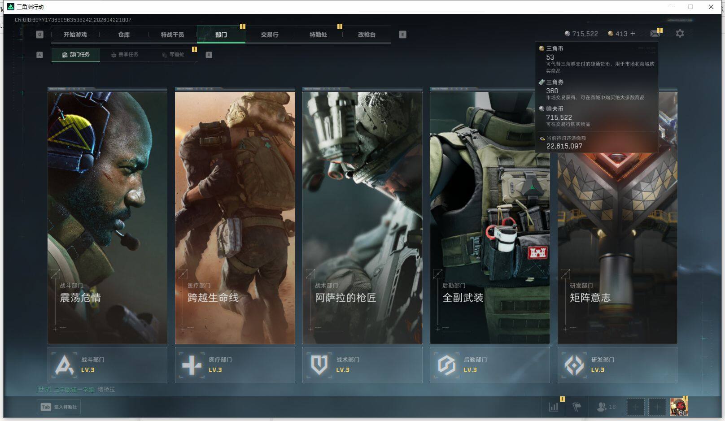Click the Q key hint icon
This screenshot has height=421, width=725.
click(39, 35)
